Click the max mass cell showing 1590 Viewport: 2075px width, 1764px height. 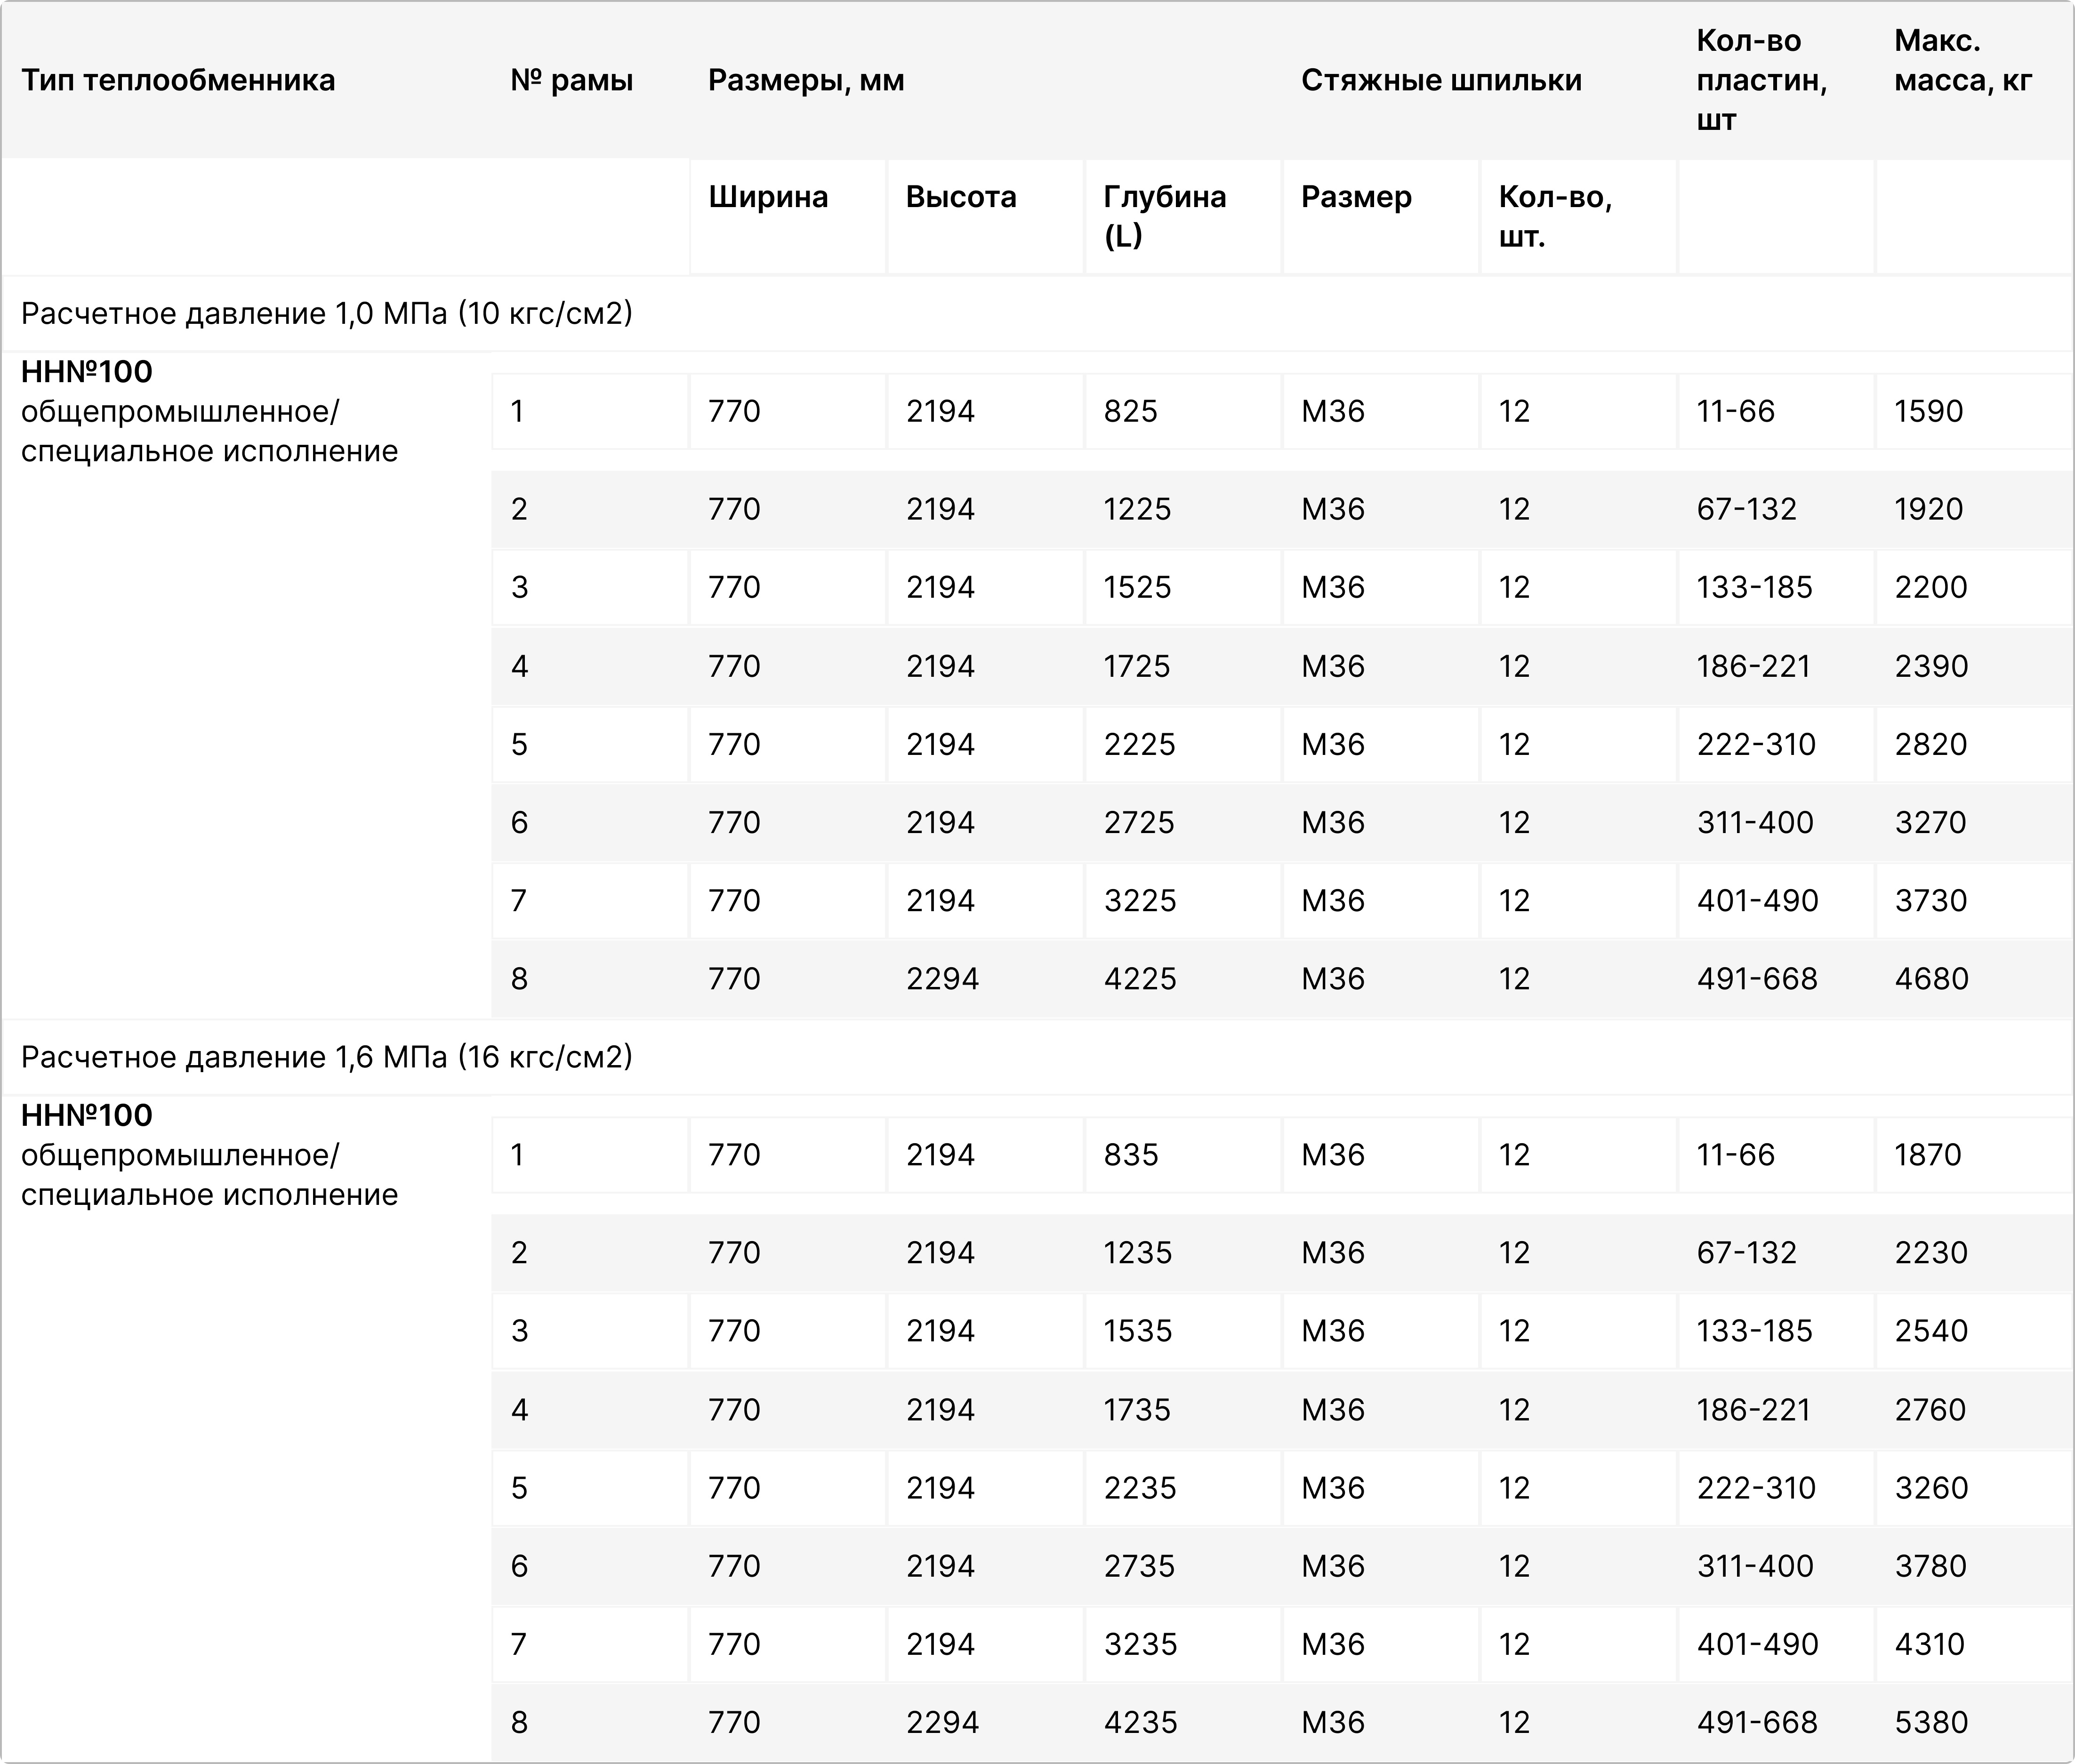(x=1929, y=411)
